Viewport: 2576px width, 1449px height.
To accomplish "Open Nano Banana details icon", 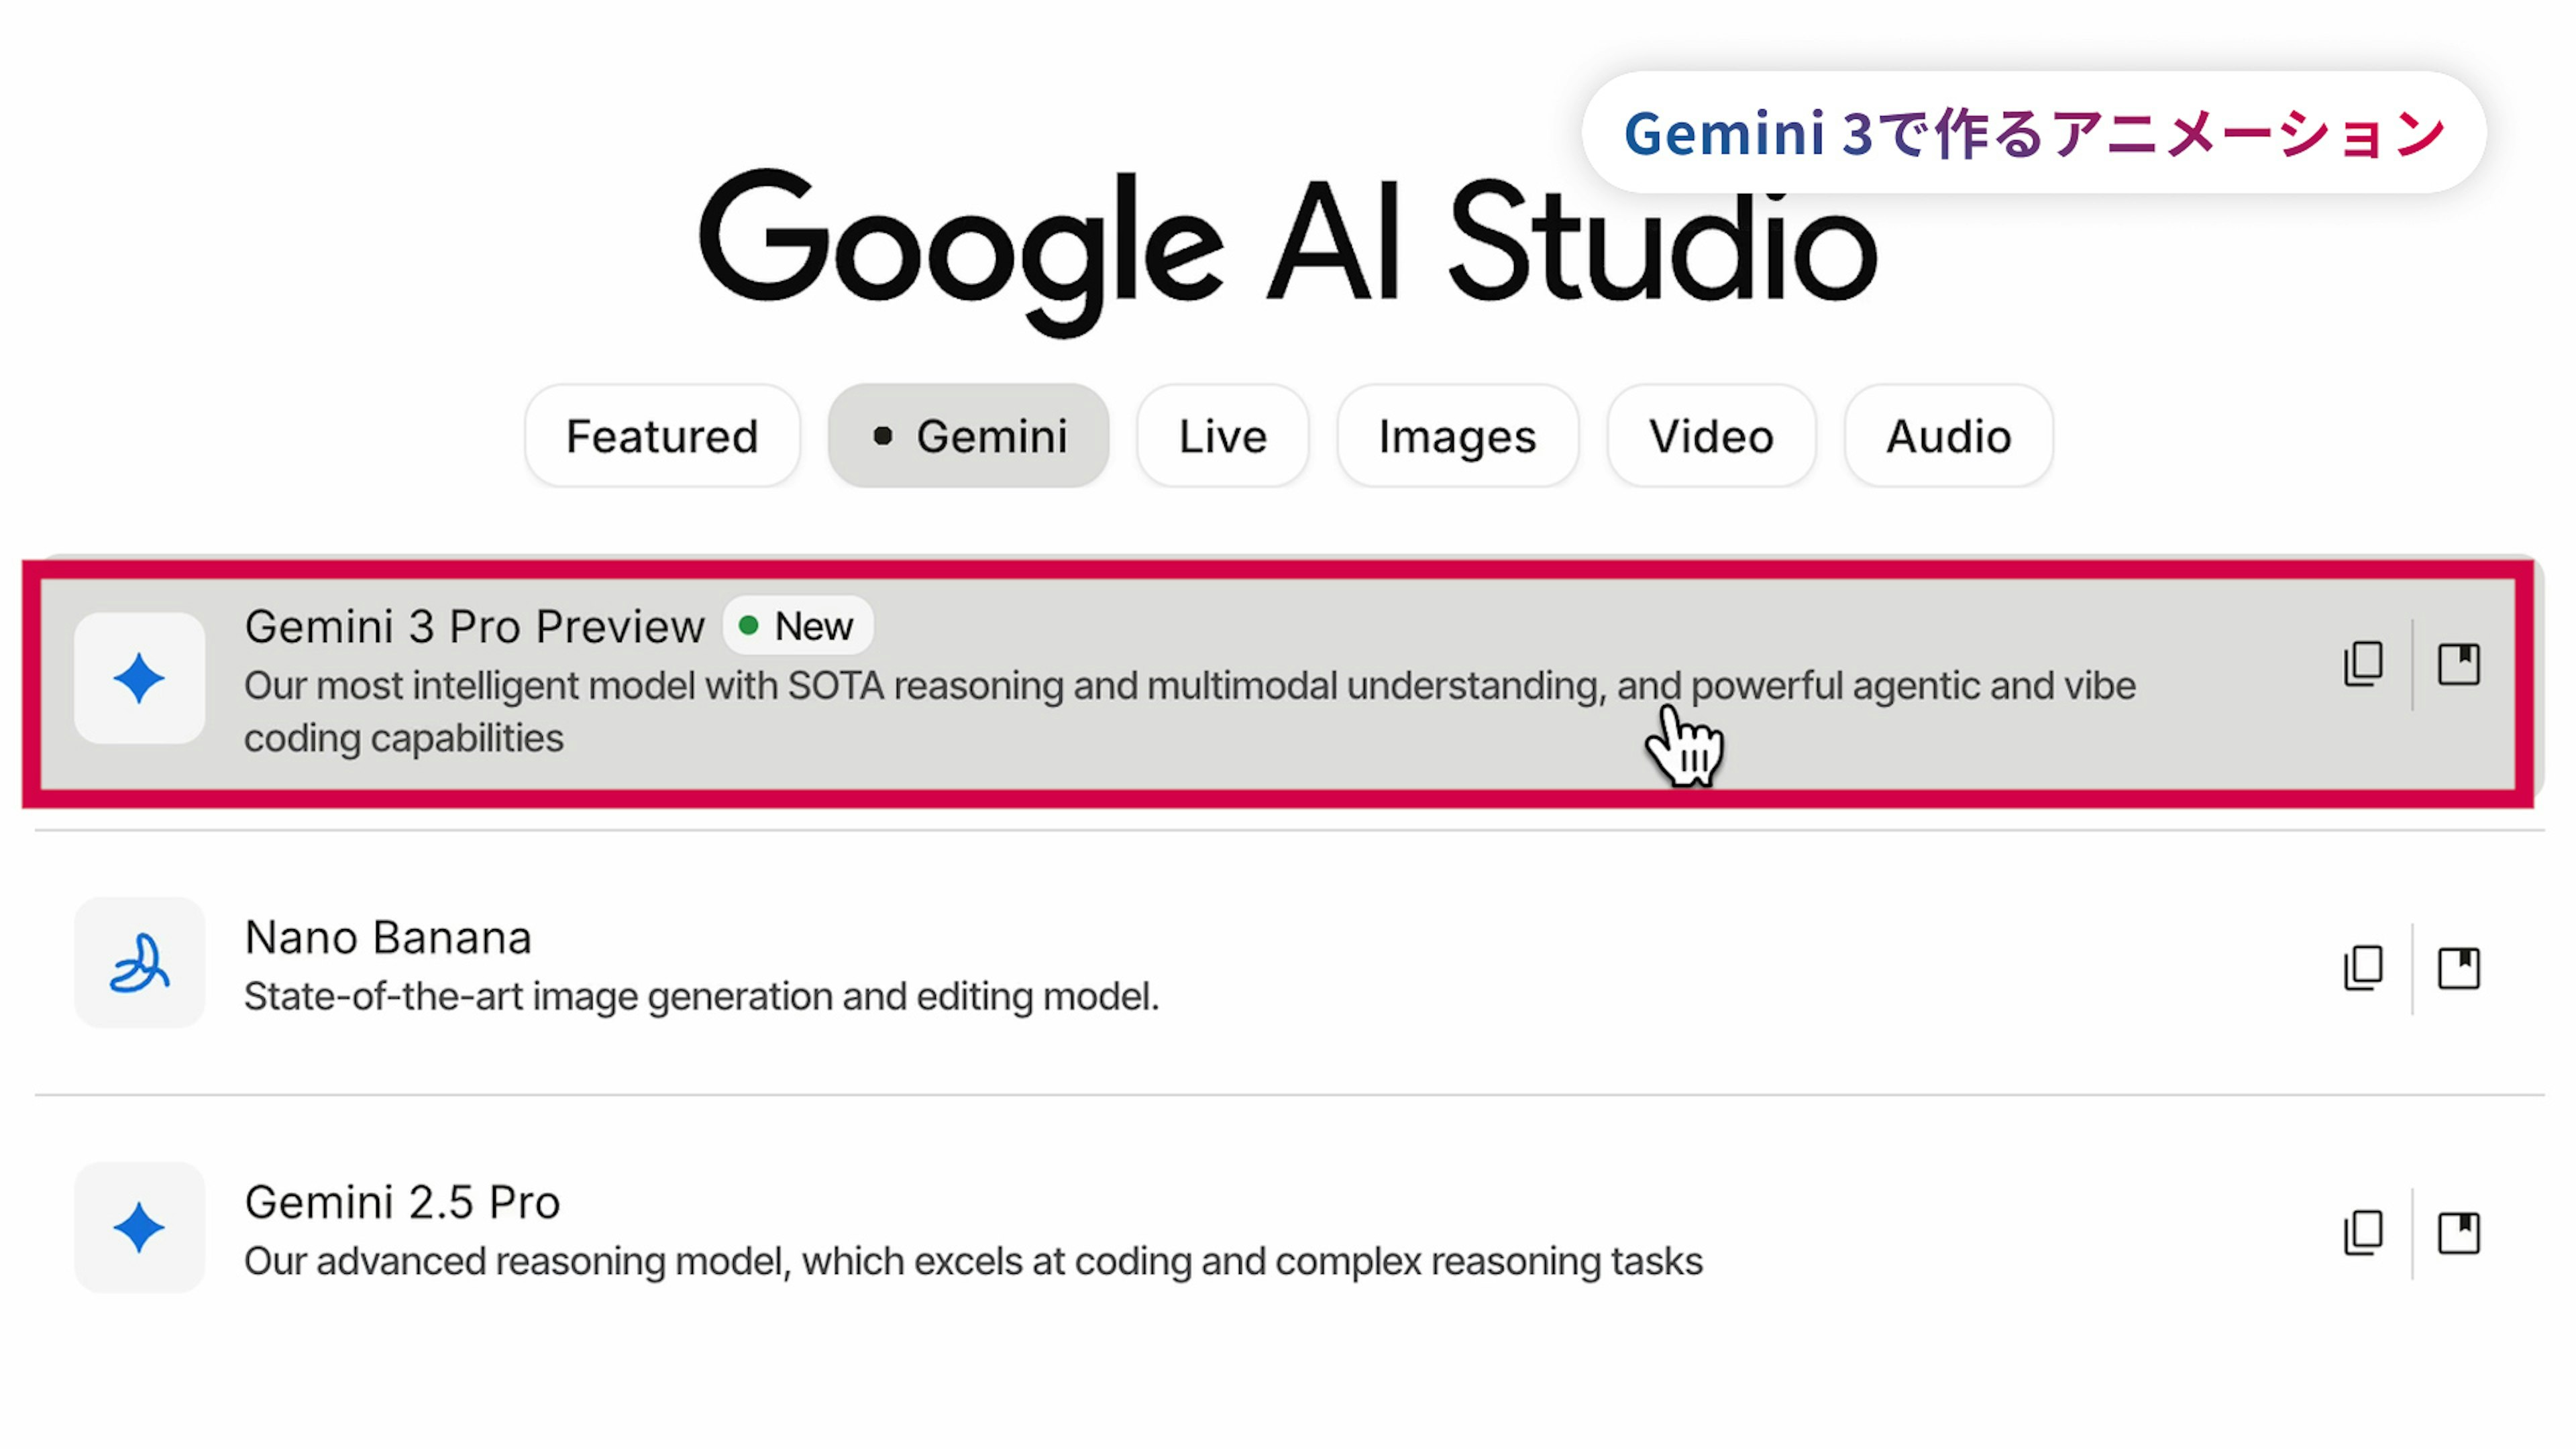I will pos(2458,968).
